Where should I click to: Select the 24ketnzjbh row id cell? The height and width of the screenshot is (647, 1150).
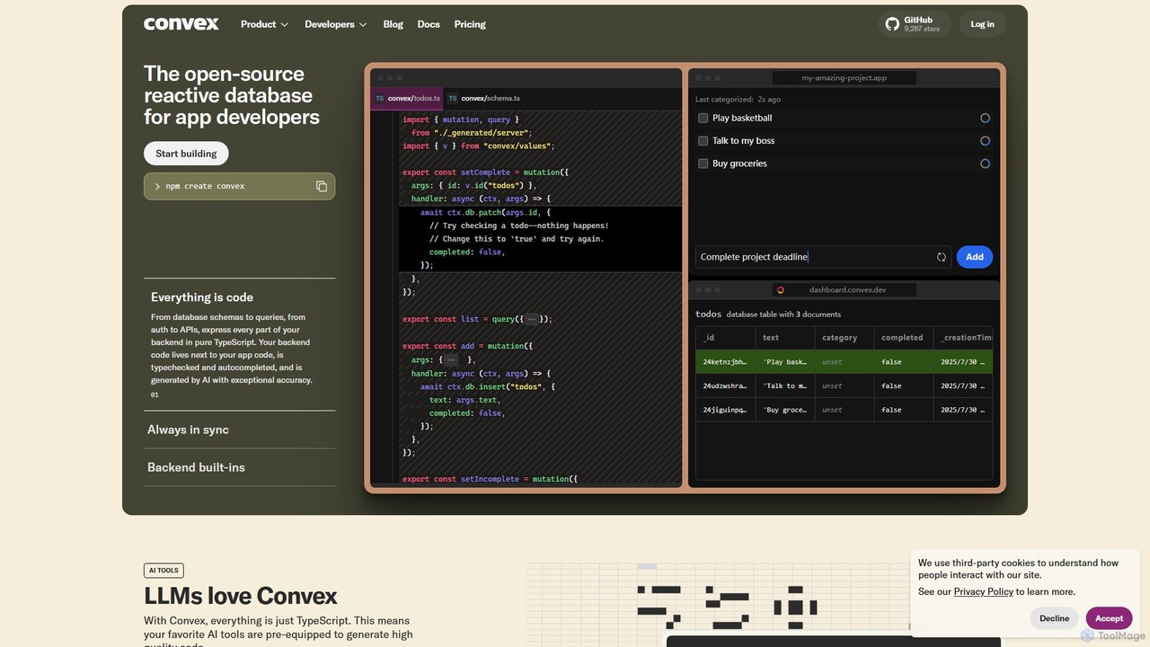[726, 362]
